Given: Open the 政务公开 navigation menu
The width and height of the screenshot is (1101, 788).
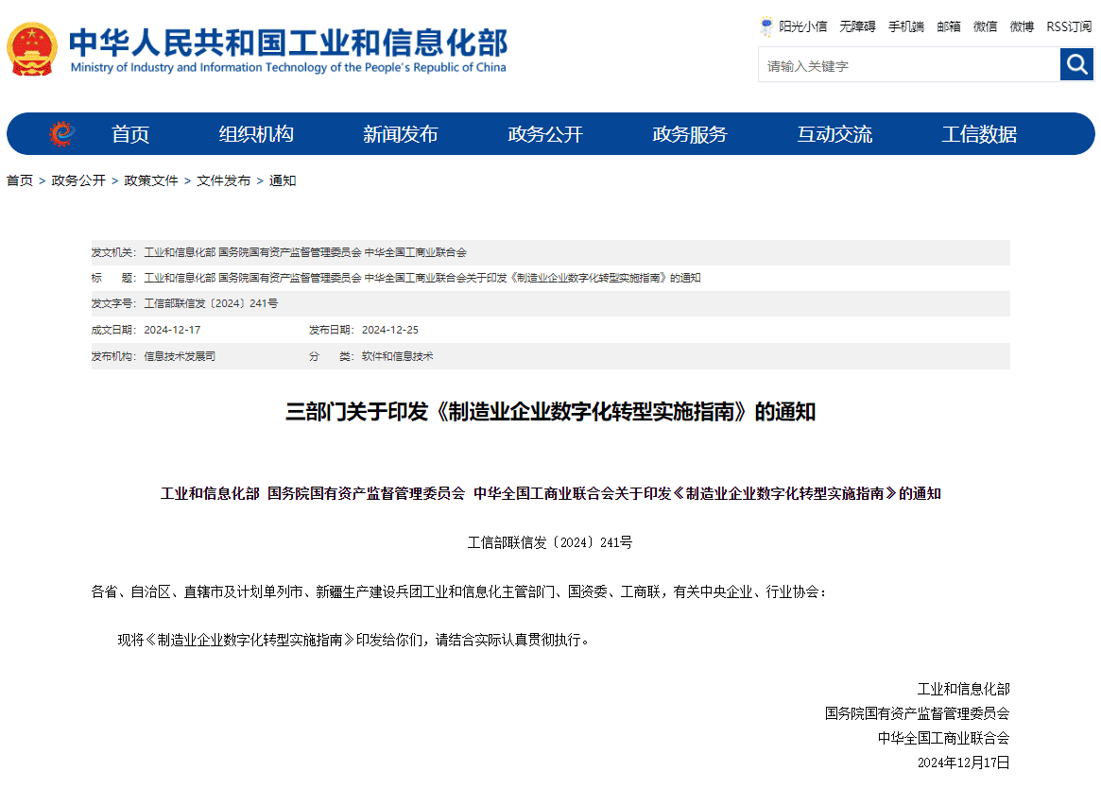Looking at the screenshot, I should [545, 134].
